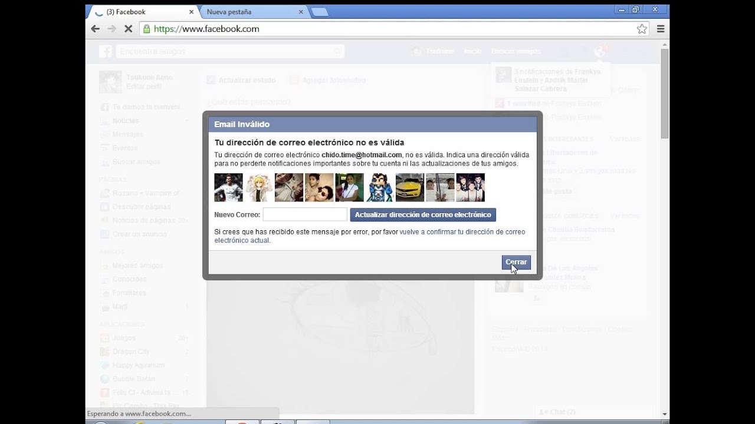Close the Nueva pestaña tab
Image resolution: width=755 pixels, height=424 pixels.
click(x=301, y=12)
